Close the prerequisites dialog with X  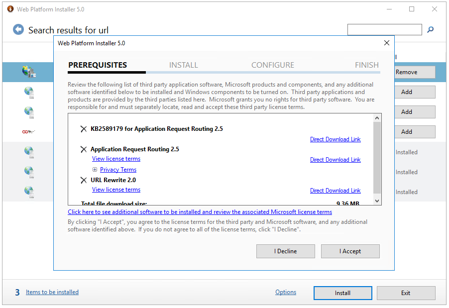click(387, 43)
